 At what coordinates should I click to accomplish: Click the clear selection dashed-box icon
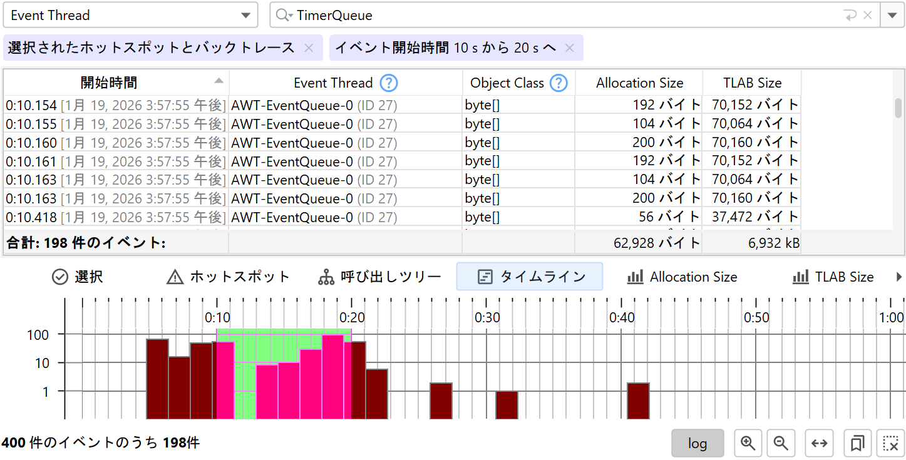click(890, 443)
